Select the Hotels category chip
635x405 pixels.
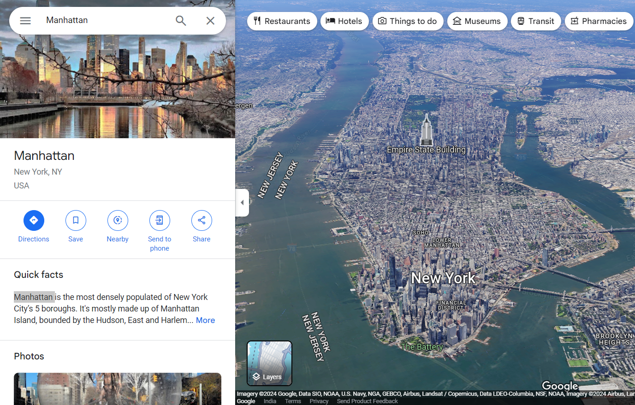(x=344, y=21)
